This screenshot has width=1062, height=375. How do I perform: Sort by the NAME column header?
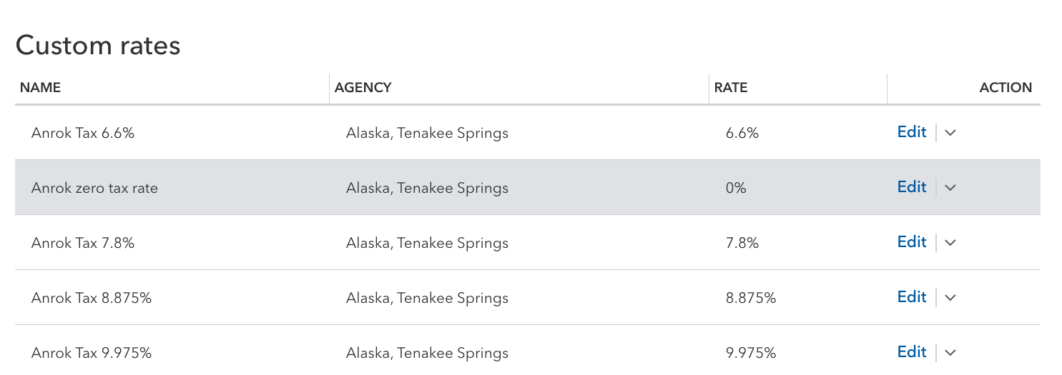pyautogui.click(x=40, y=88)
